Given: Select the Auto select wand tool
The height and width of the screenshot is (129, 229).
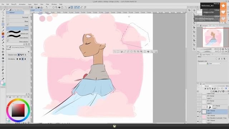Looking at the screenshot, I should point(3,28).
